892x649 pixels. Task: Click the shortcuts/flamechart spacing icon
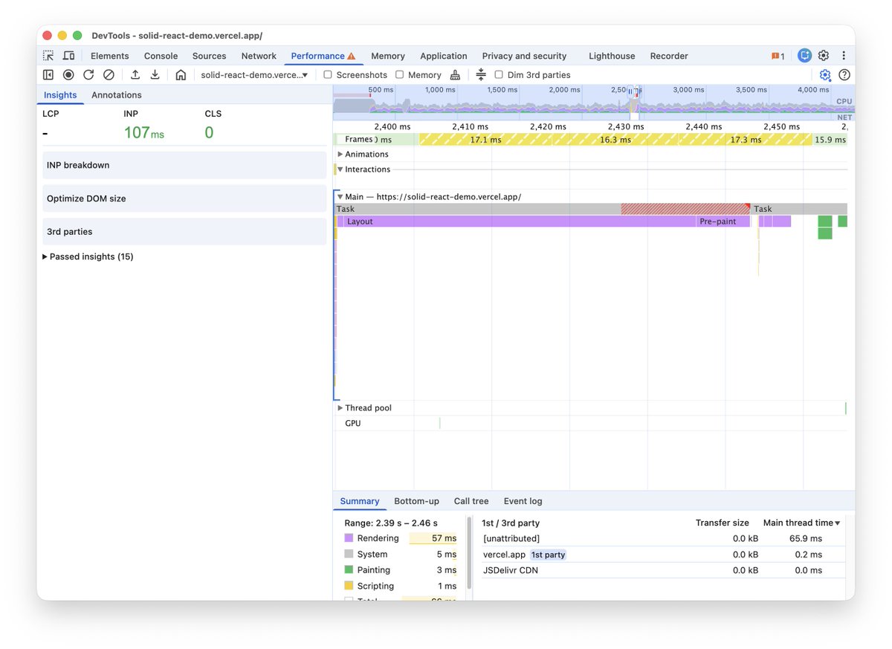(481, 75)
